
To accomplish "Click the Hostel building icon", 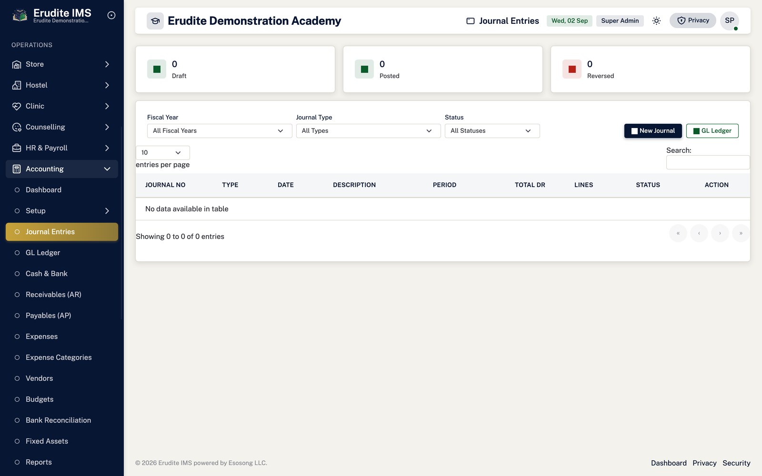I will tap(17, 85).
